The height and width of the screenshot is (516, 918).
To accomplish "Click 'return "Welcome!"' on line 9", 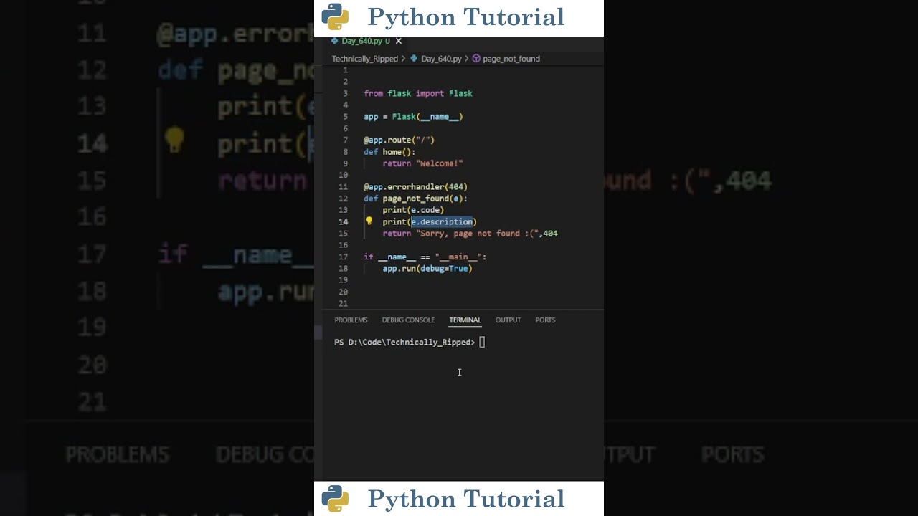I will (422, 163).
